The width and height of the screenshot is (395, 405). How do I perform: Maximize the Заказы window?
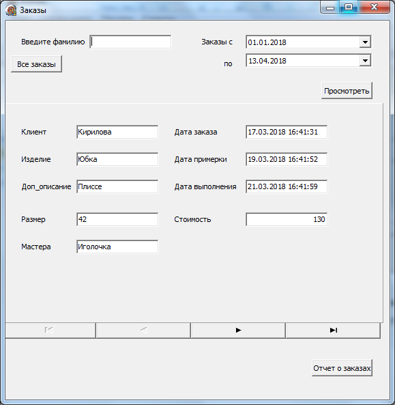pos(349,7)
